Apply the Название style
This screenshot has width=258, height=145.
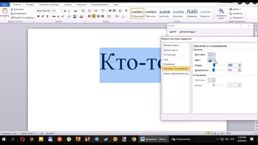tap(192, 13)
